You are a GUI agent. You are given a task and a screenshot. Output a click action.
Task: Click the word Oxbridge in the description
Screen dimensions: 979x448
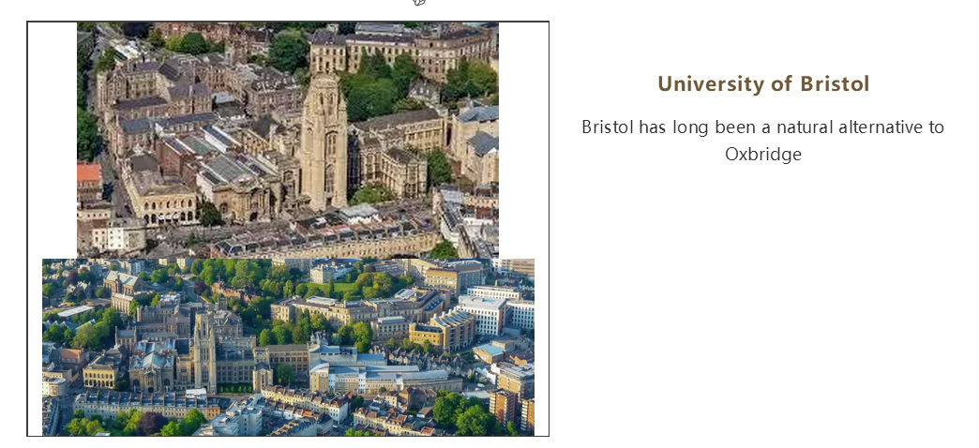pyautogui.click(x=763, y=154)
